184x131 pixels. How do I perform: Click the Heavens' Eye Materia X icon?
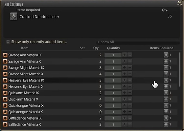click(x=5, y=86)
